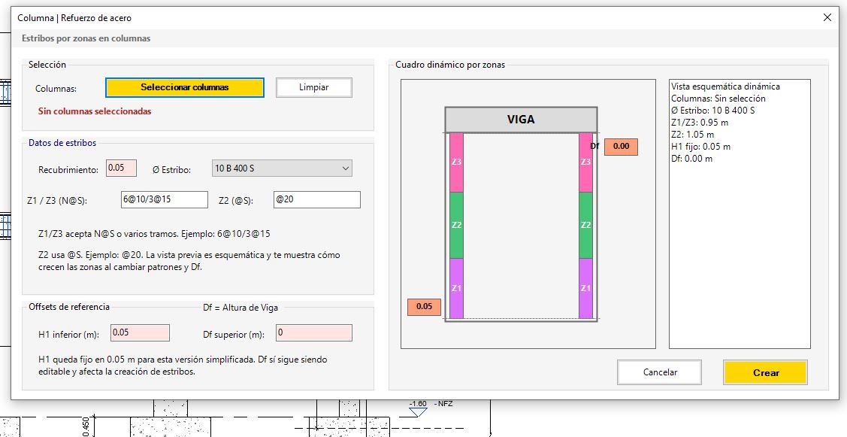
Task: Click the Limpiar button
Action: click(x=314, y=87)
